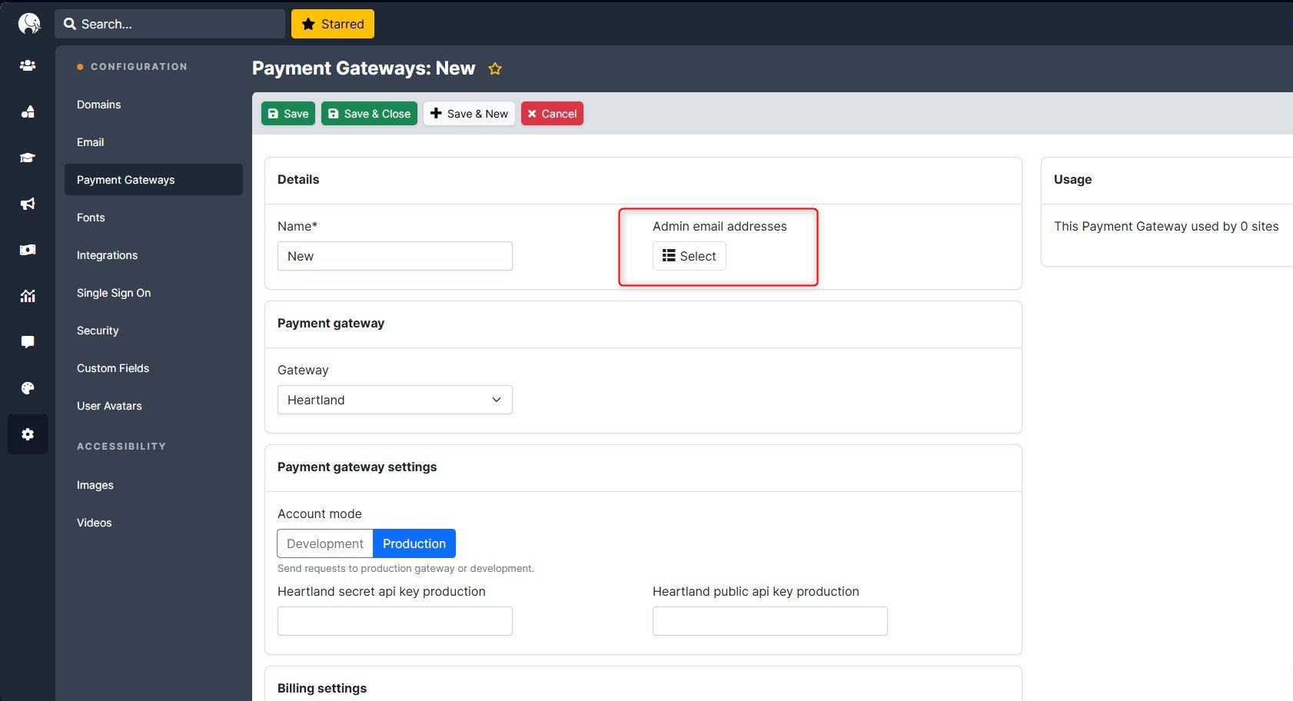
Task: Open the money bill icon section
Action: click(28, 250)
